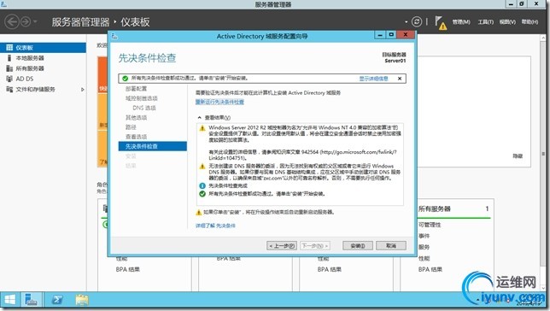Screen dimensions: 550x311
Task: Open File Explorer from the taskbar
Action: 82,300
